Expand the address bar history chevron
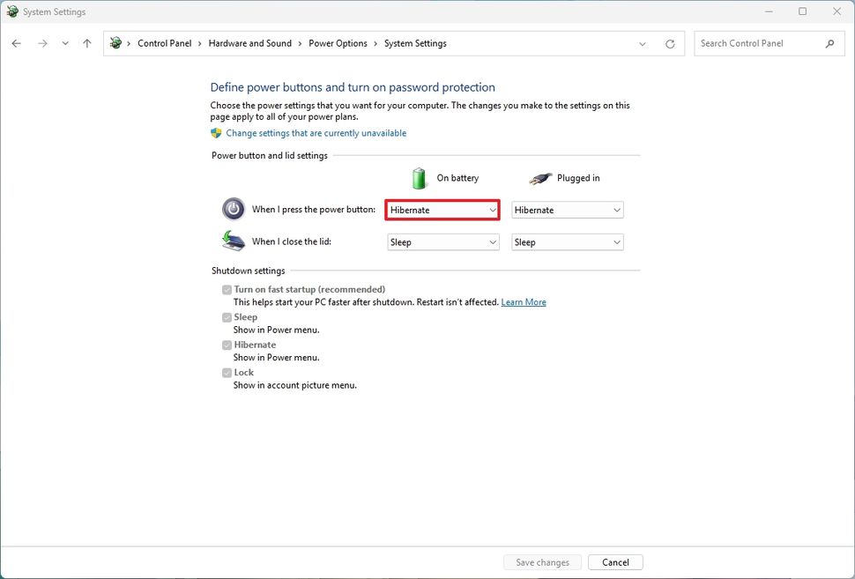This screenshot has height=579, width=855. coord(642,42)
